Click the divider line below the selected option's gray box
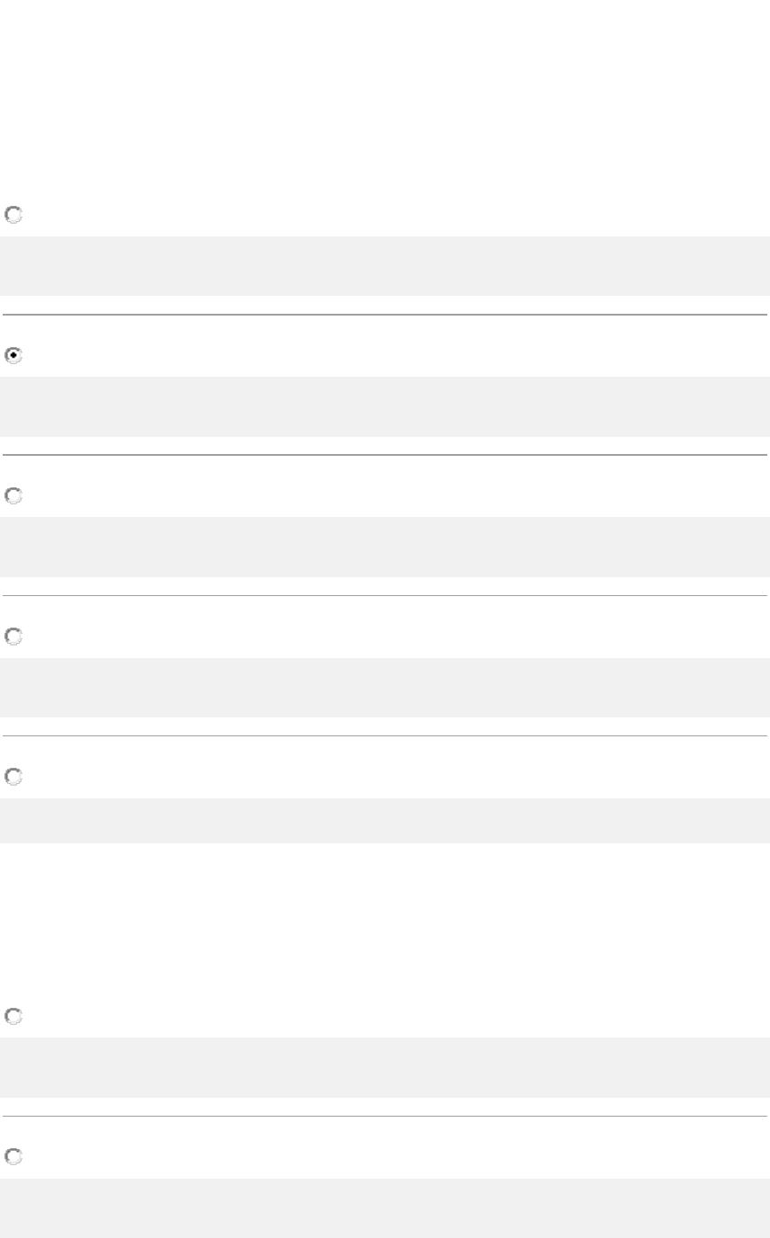This screenshot has width=770, height=1238. click(x=385, y=455)
